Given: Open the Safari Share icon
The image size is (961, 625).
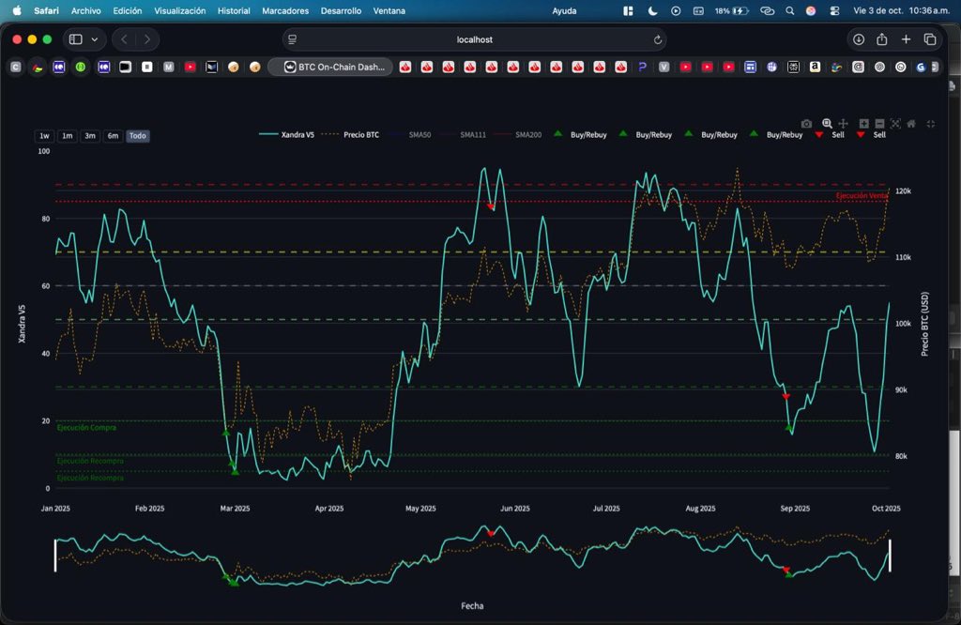Looking at the screenshot, I should [882, 39].
